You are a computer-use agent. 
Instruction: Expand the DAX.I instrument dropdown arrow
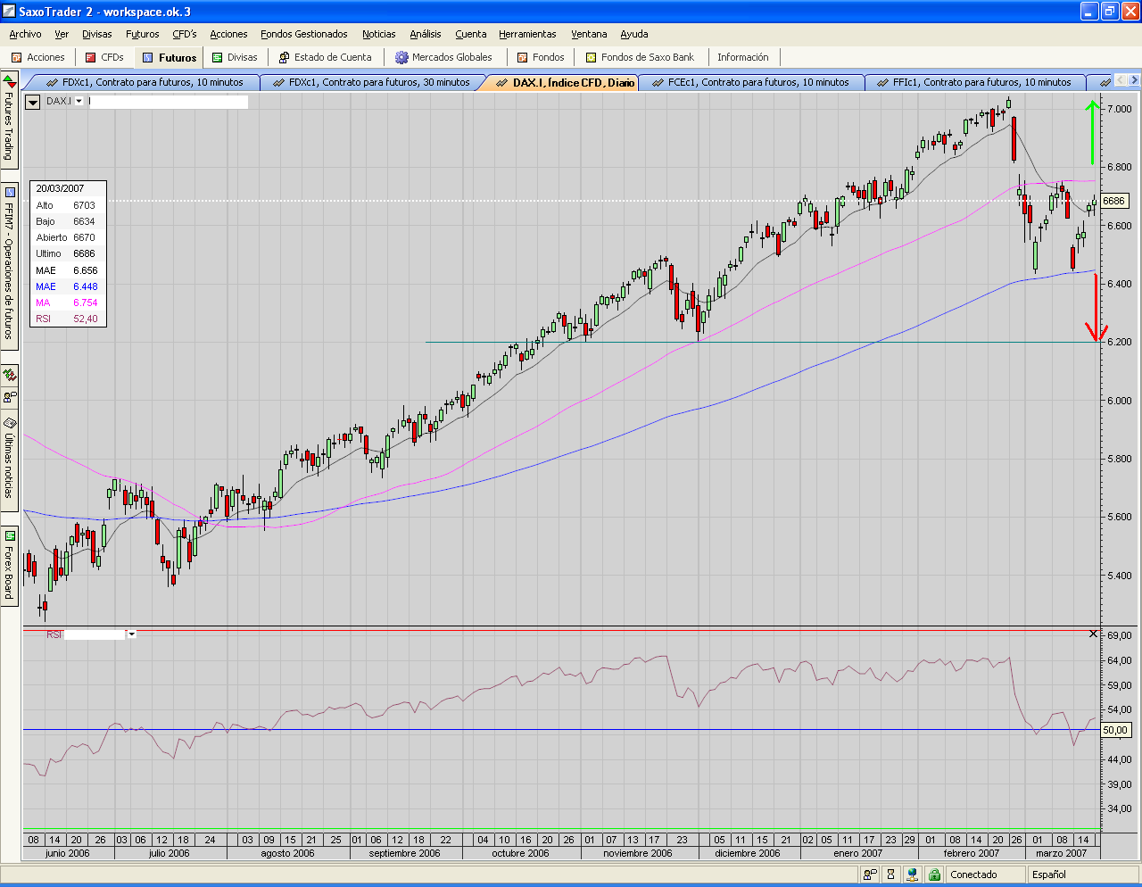79,102
